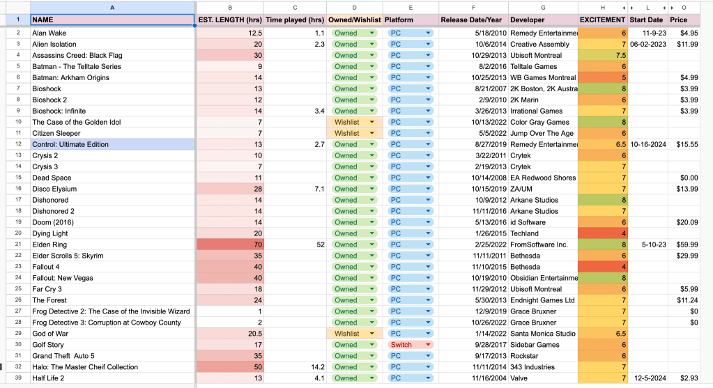The height and width of the screenshot is (388, 713).
Task: Click the column G header letter
Action: pyautogui.click(x=543, y=7)
